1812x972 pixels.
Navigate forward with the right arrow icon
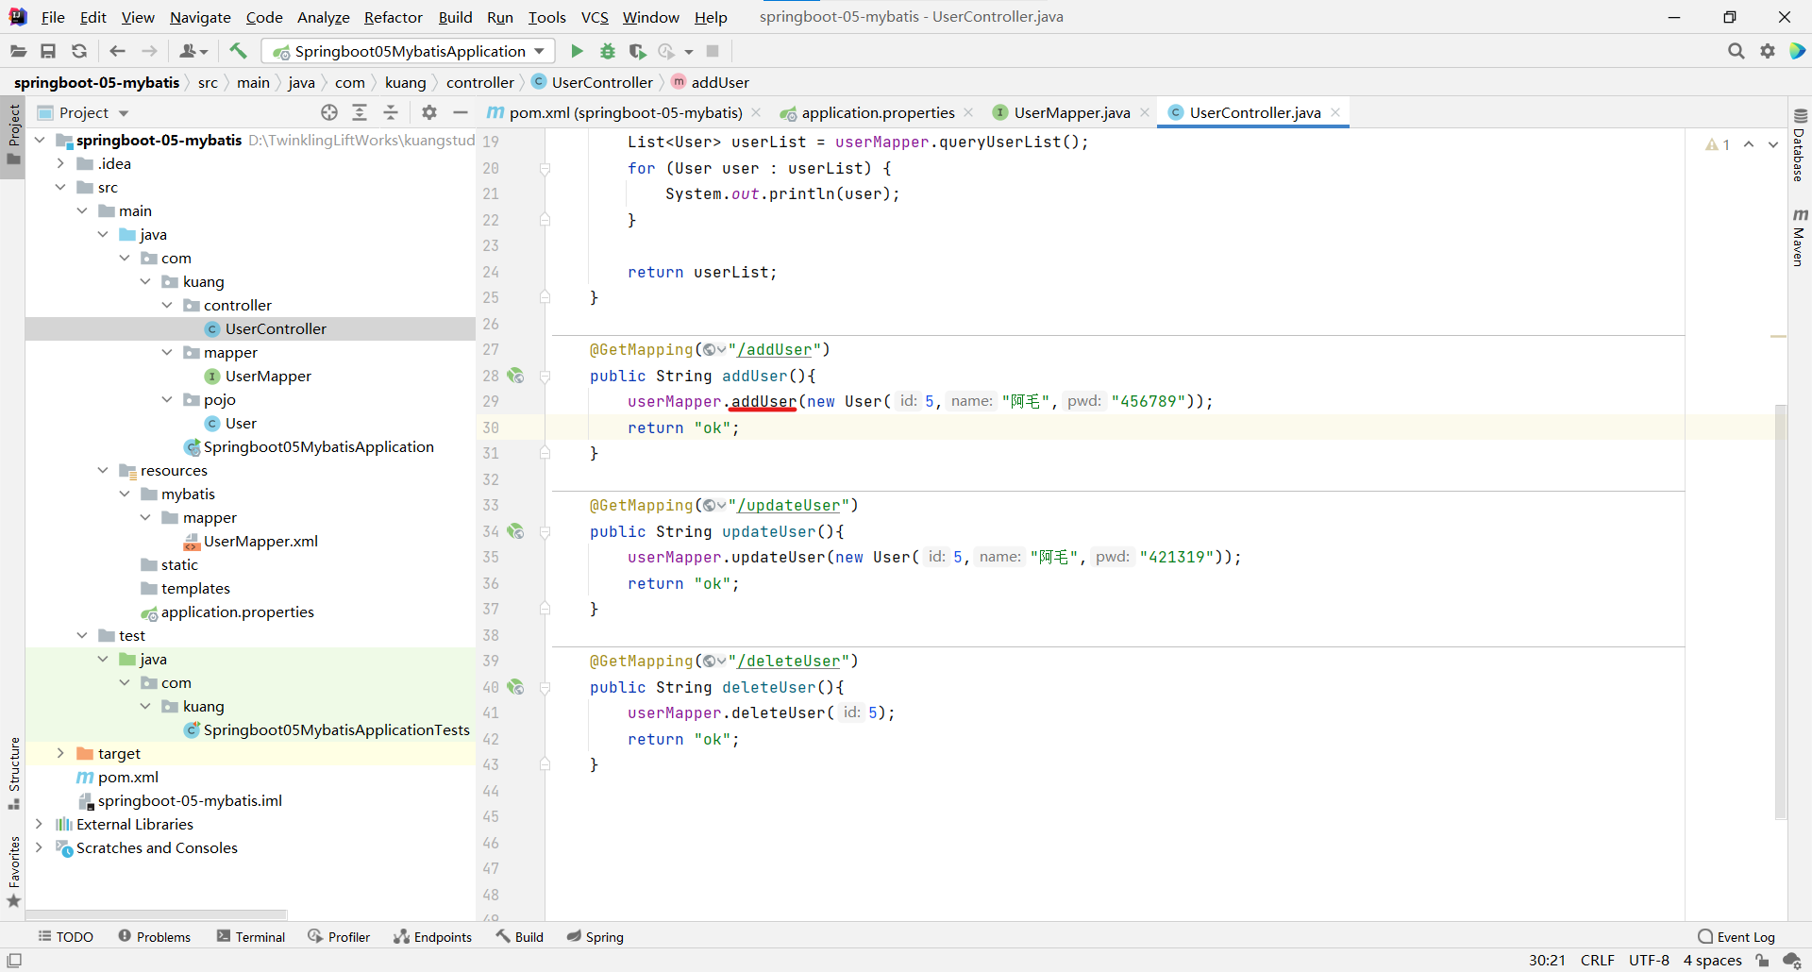pyautogui.click(x=149, y=51)
